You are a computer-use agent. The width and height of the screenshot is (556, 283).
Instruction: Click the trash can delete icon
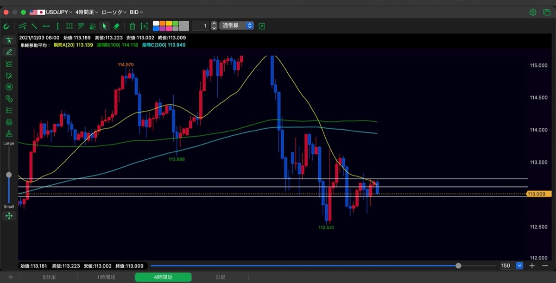point(133,26)
